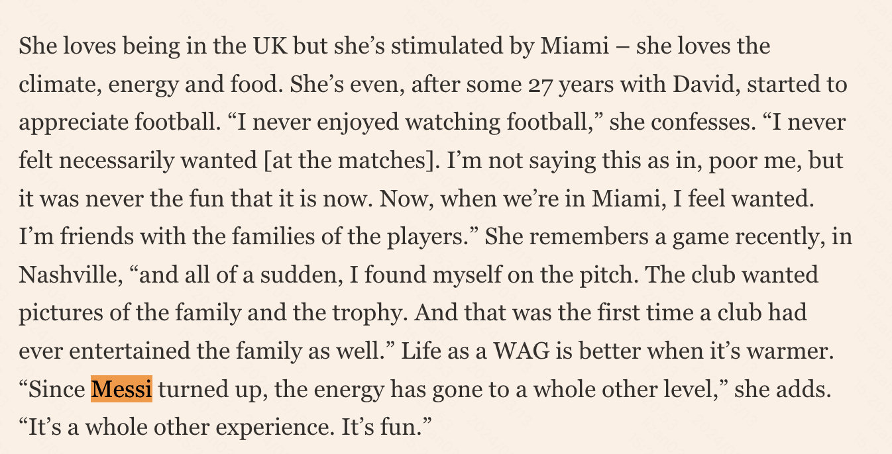Click the word climate
This screenshot has height=454, width=892.
tap(58, 85)
